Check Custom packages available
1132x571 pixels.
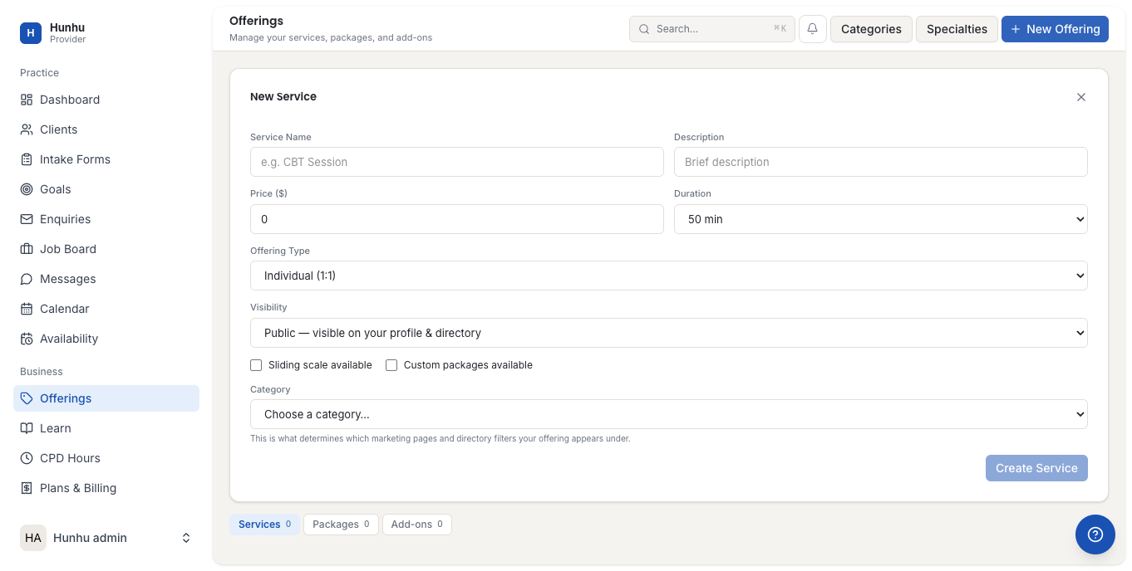[x=391, y=365]
